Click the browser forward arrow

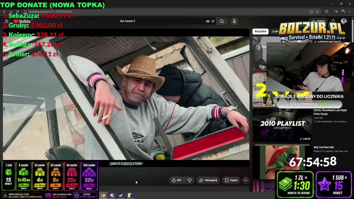(11, 12)
